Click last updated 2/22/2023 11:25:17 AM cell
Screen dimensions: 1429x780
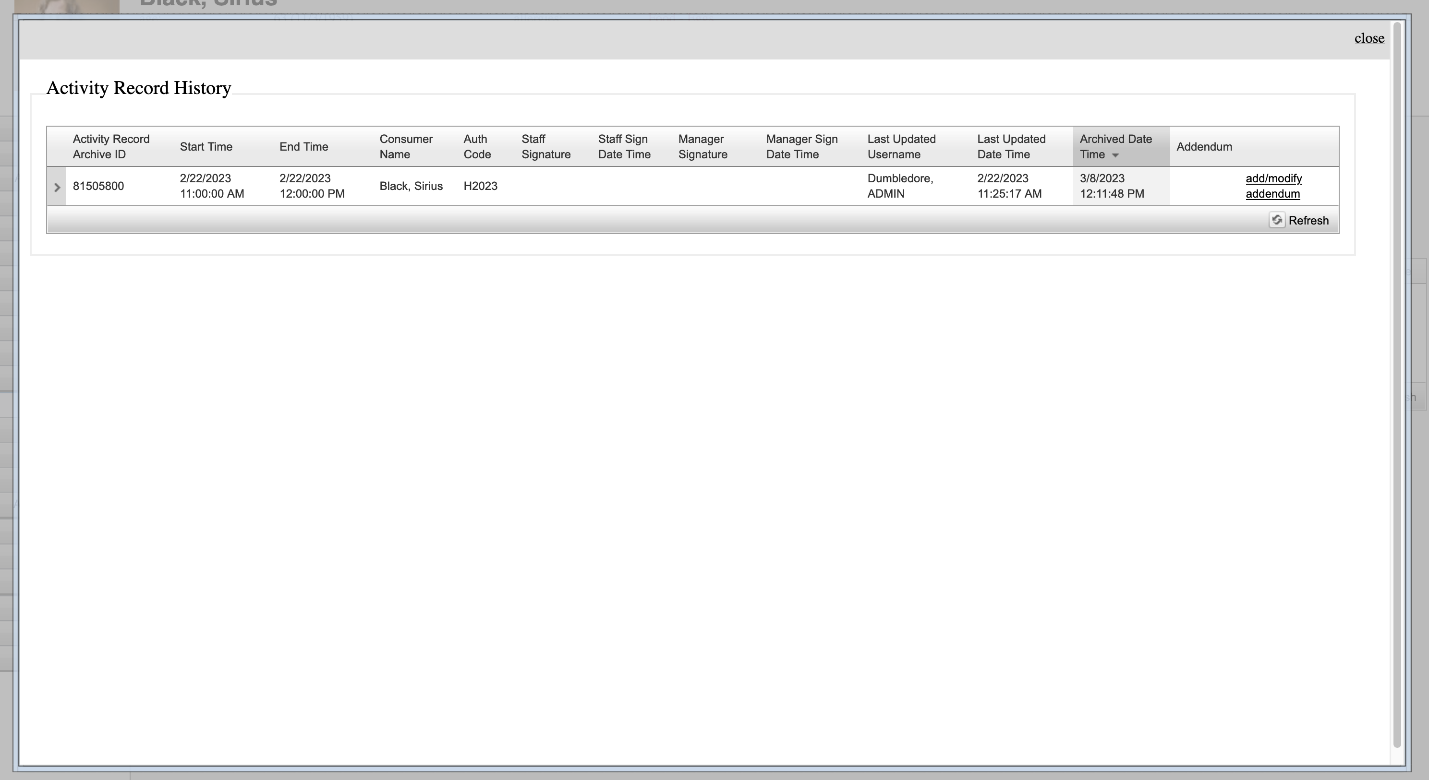coord(1009,186)
